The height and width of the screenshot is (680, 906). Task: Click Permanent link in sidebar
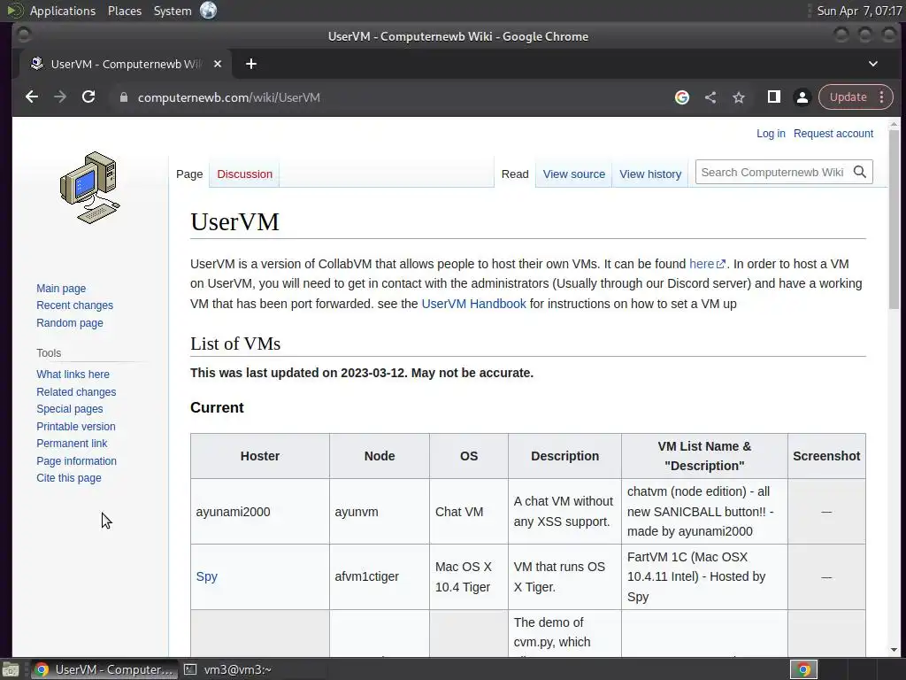coord(72,444)
